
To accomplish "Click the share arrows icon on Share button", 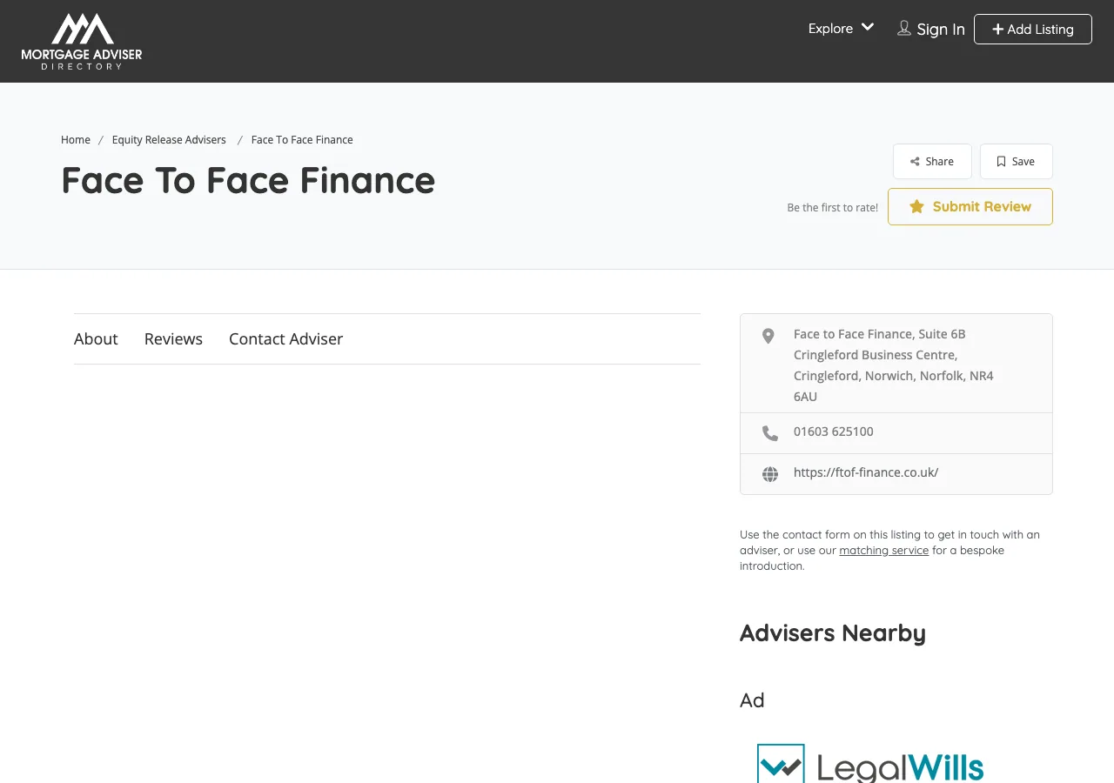I will pyautogui.click(x=916, y=161).
